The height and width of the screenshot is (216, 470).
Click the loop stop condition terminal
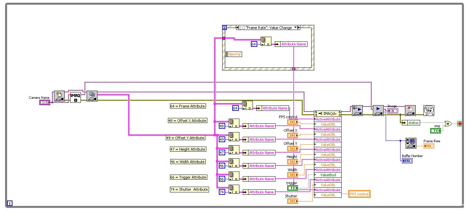click(x=460, y=124)
